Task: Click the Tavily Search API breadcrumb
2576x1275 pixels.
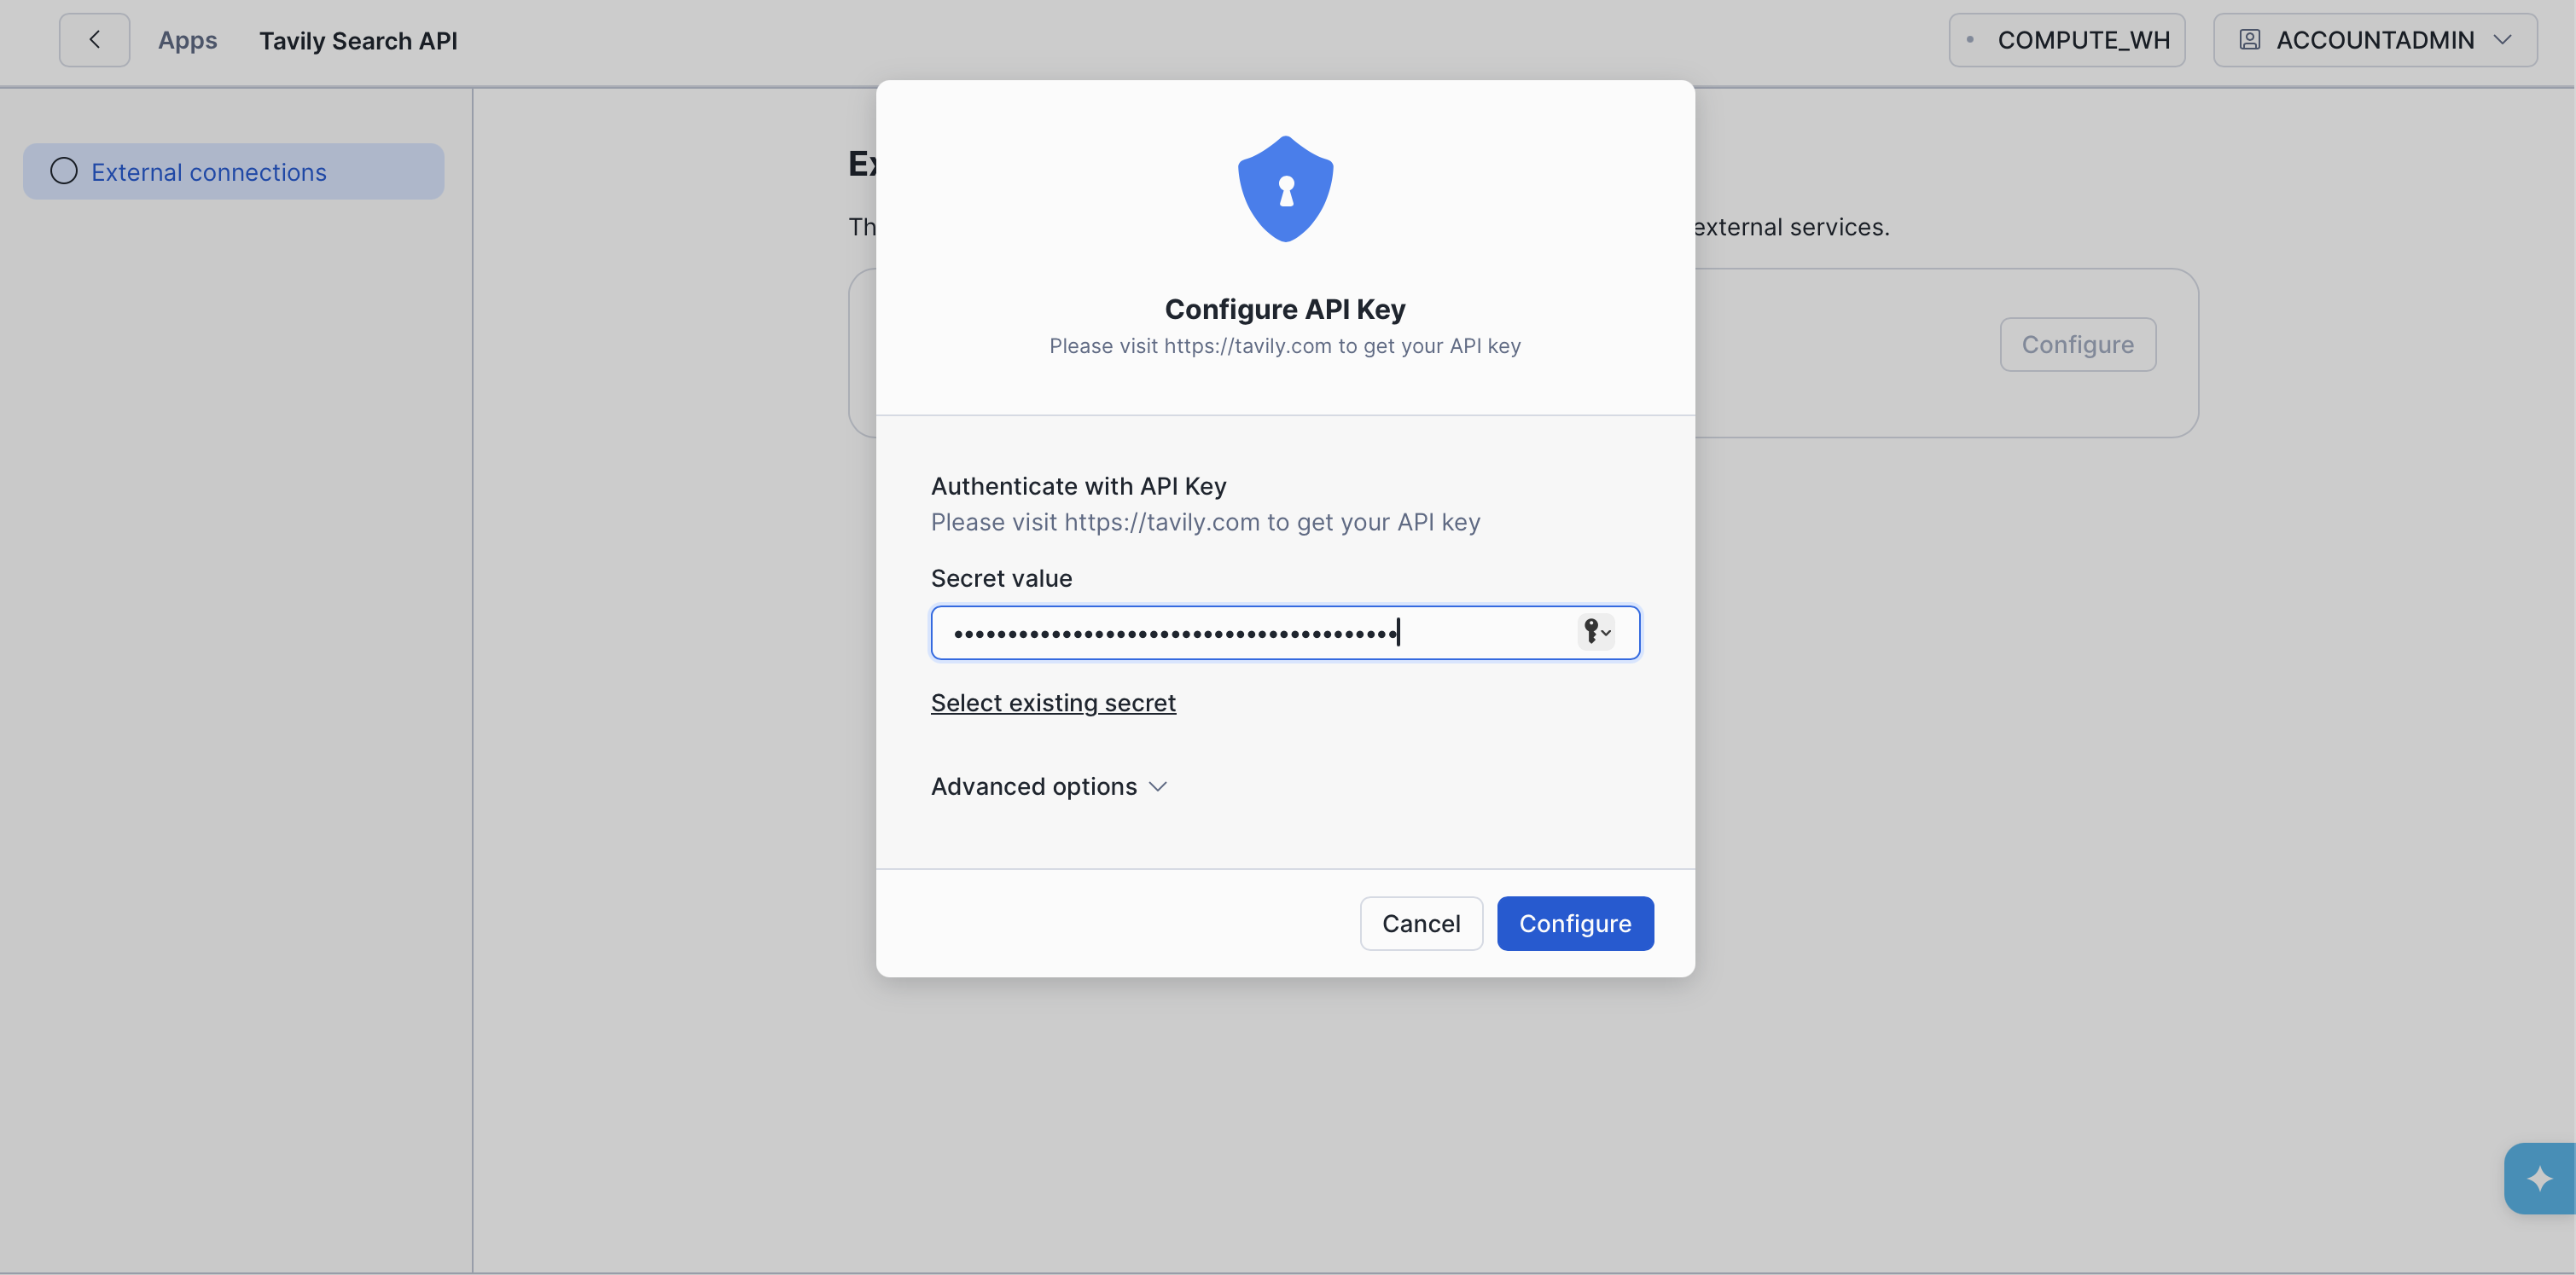Action: [x=359, y=40]
